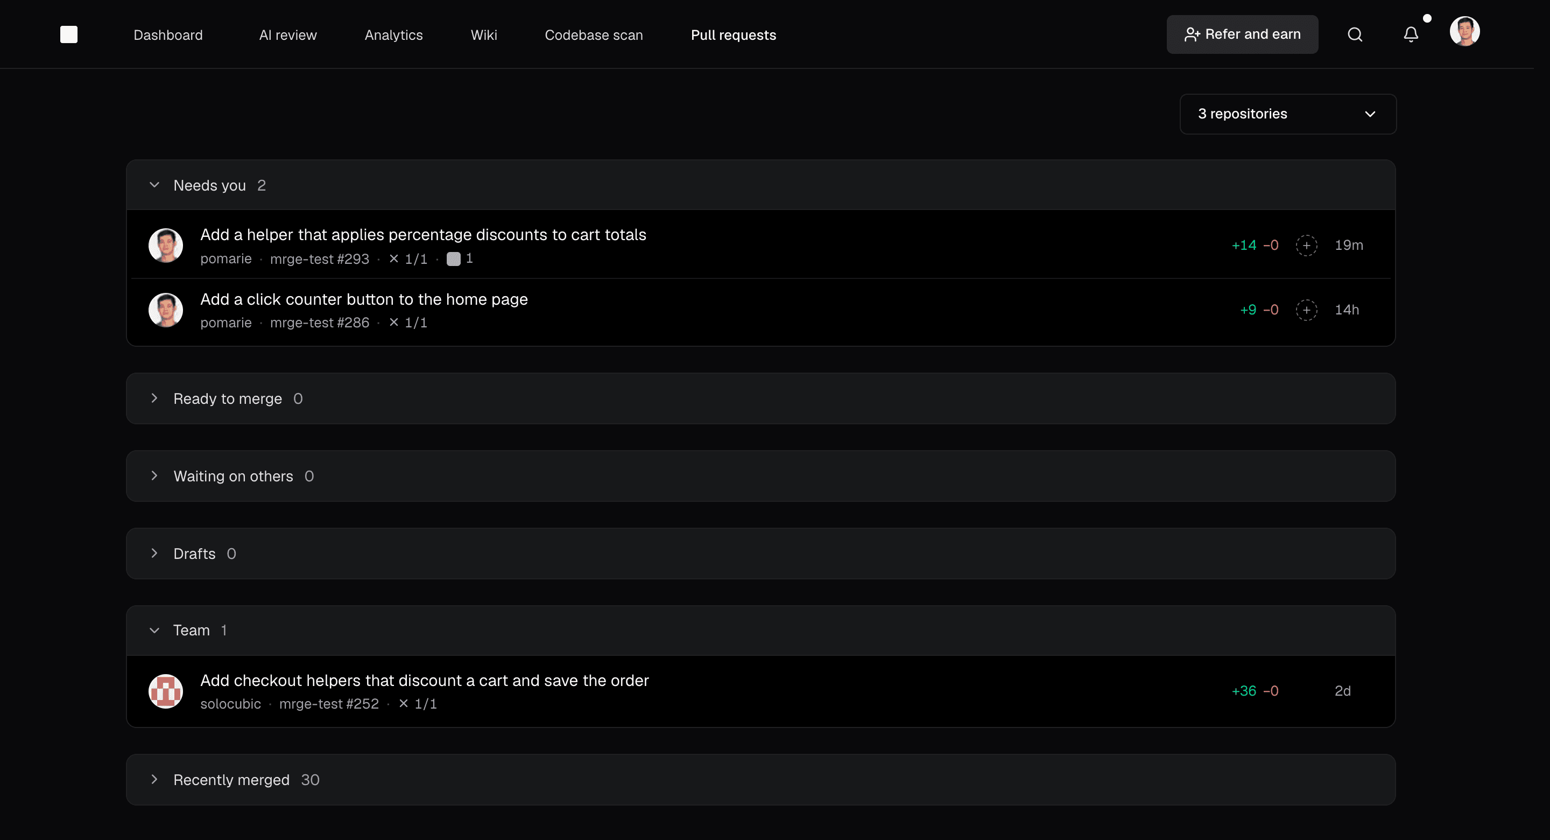The width and height of the screenshot is (1550, 840).
Task: Open the search magnifier icon
Action: click(x=1355, y=34)
